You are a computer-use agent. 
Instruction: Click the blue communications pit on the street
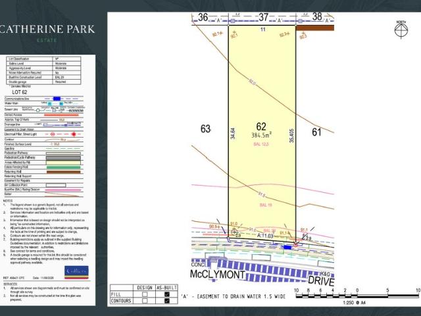(x=287, y=248)
